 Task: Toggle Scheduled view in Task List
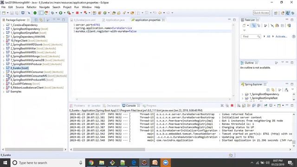point(259,26)
